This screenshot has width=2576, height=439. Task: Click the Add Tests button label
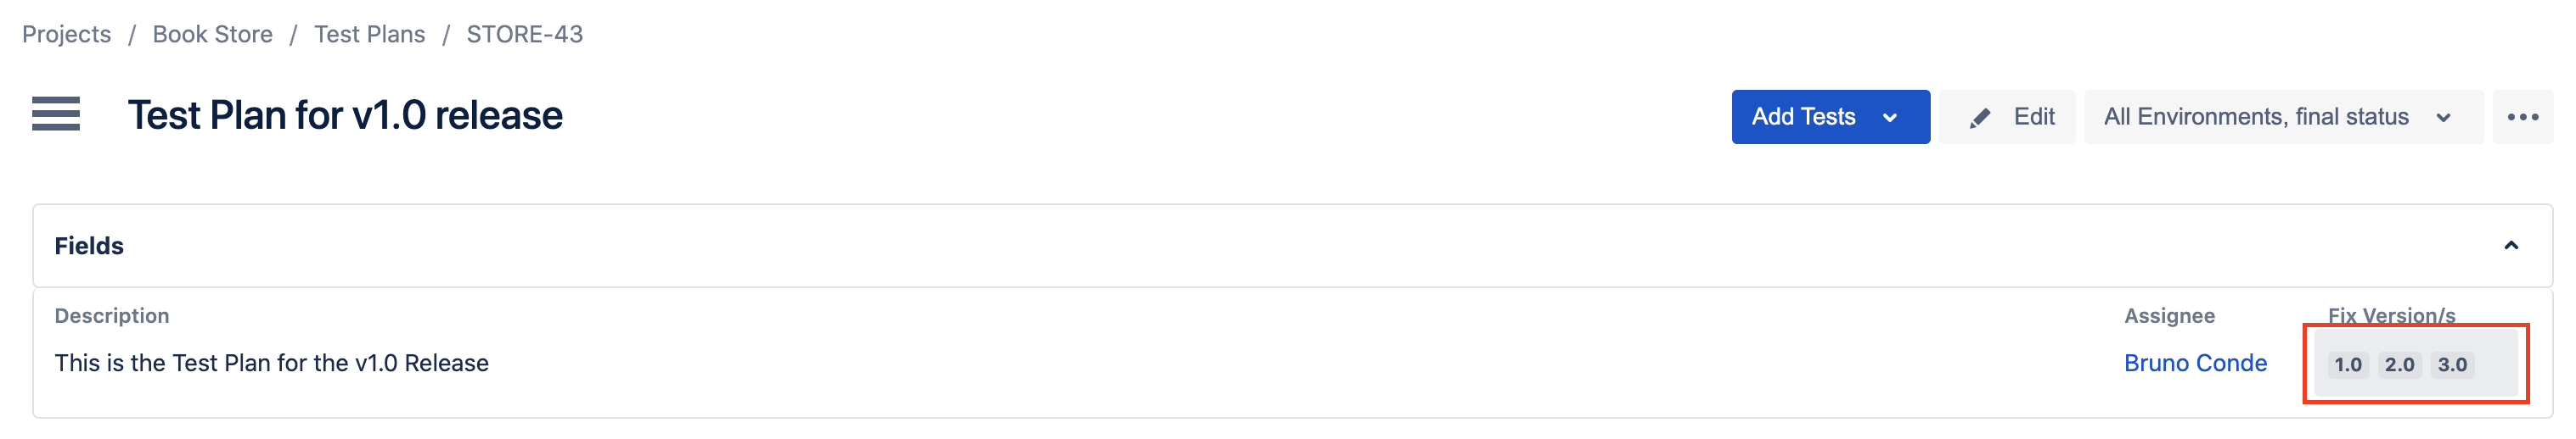pyautogui.click(x=1803, y=117)
